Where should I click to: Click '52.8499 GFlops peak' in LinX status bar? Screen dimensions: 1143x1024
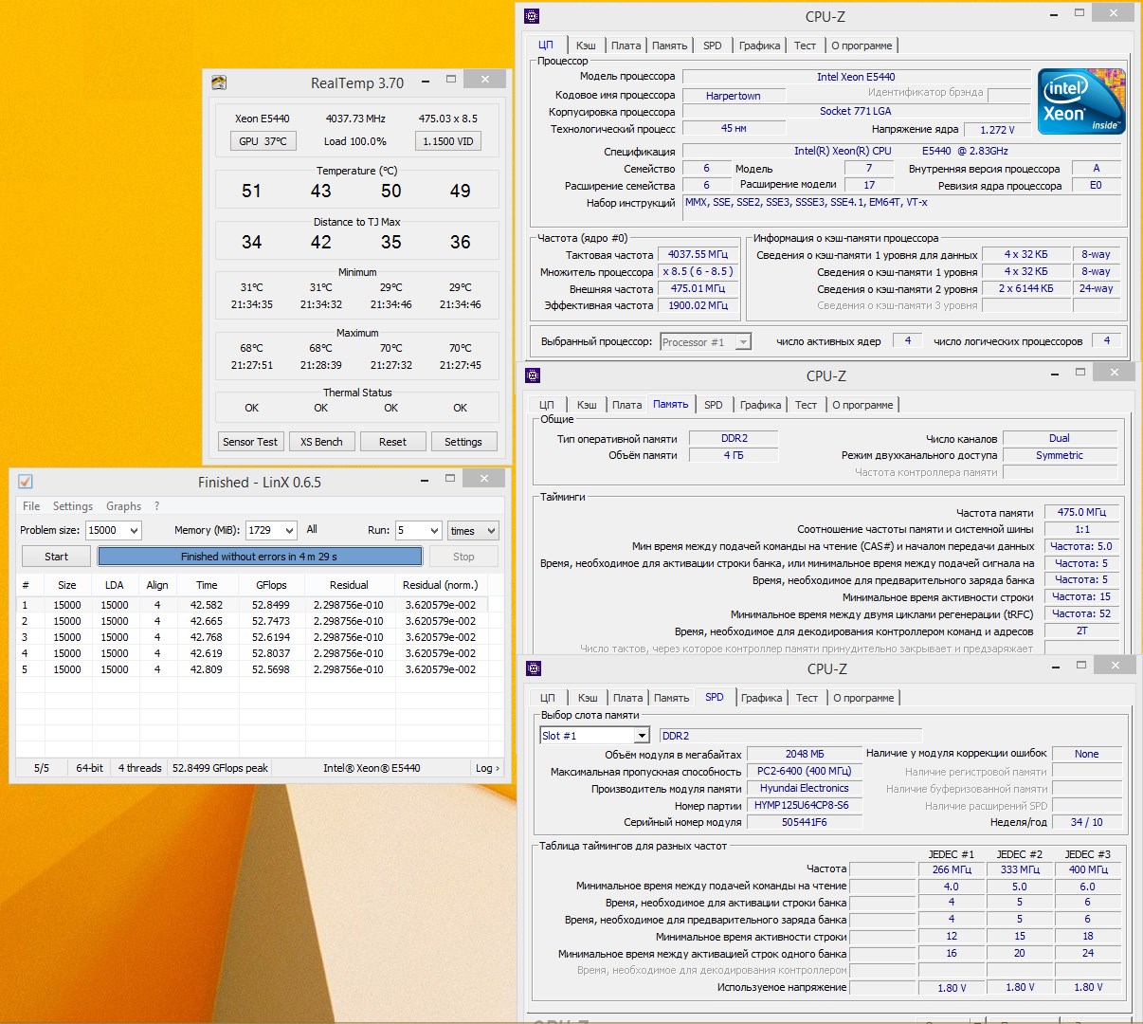220,768
